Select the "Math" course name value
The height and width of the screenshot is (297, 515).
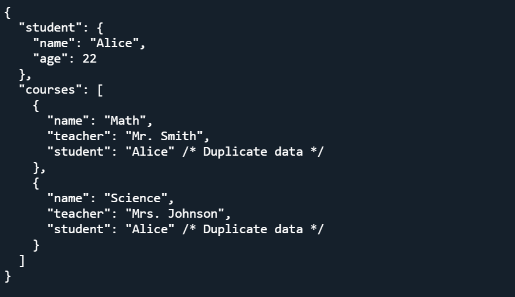coord(124,121)
